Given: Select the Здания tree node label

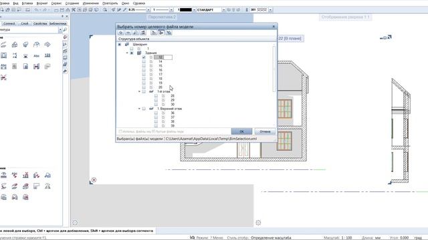Looking at the screenshot, I should (151, 53).
